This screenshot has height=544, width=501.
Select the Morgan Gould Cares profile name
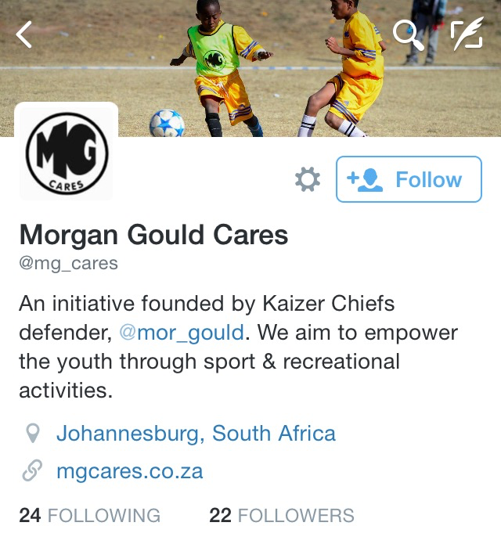153,235
